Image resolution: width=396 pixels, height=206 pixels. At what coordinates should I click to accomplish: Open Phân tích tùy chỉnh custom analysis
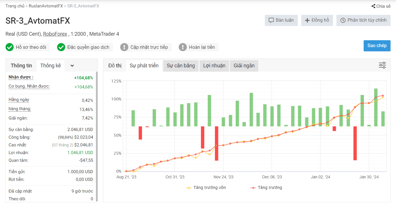[x=363, y=20]
